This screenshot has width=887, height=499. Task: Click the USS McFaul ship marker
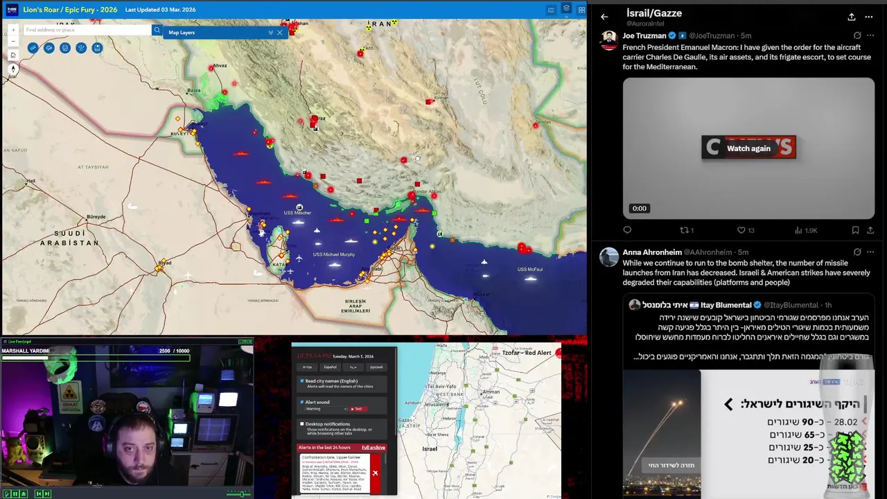[531, 279]
